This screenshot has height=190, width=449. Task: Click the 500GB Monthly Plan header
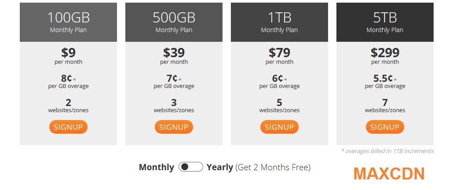(x=174, y=22)
